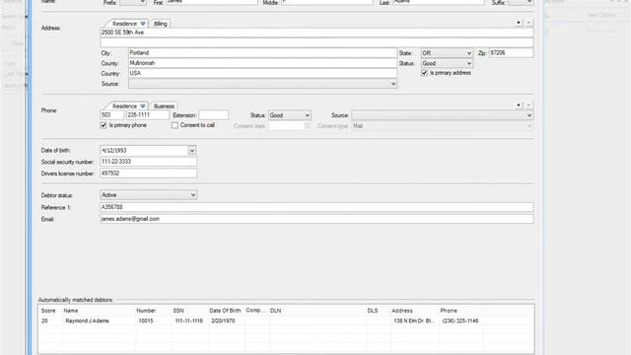631x355 pixels.
Task: Open the Residence phone tab dropdown arrow
Action: (x=143, y=106)
